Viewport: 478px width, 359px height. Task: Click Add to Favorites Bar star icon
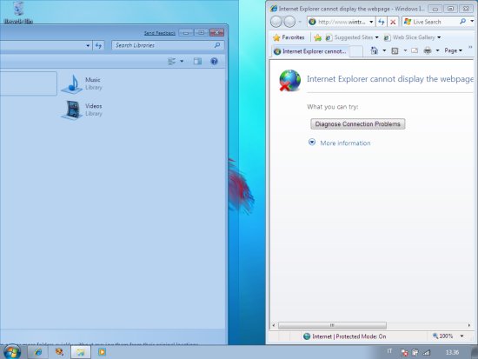tap(317, 37)
